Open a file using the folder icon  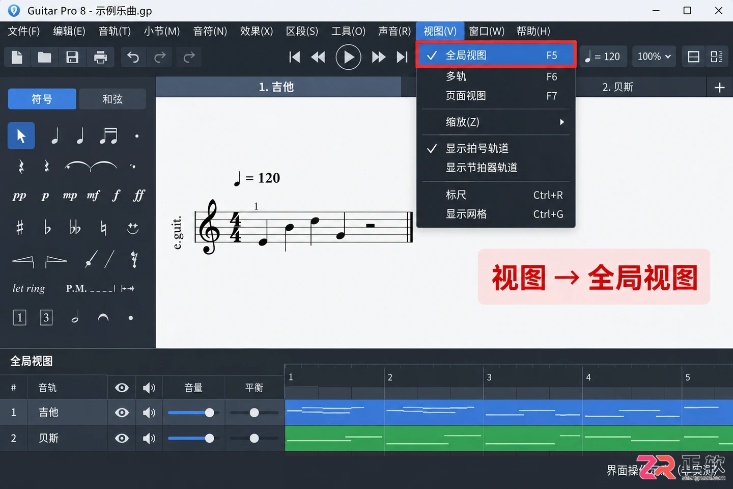[x=44, y=57]
